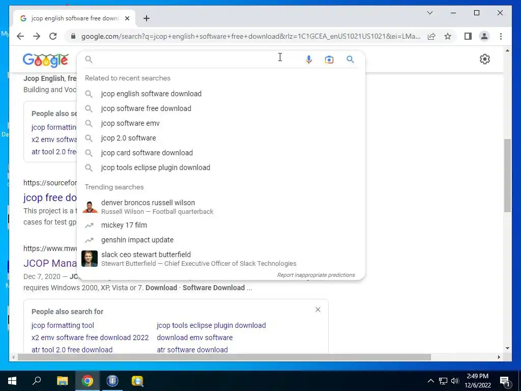Screen dimensions: 521x391
Task: Select suggestion jcop software emv
Action: 221,123
